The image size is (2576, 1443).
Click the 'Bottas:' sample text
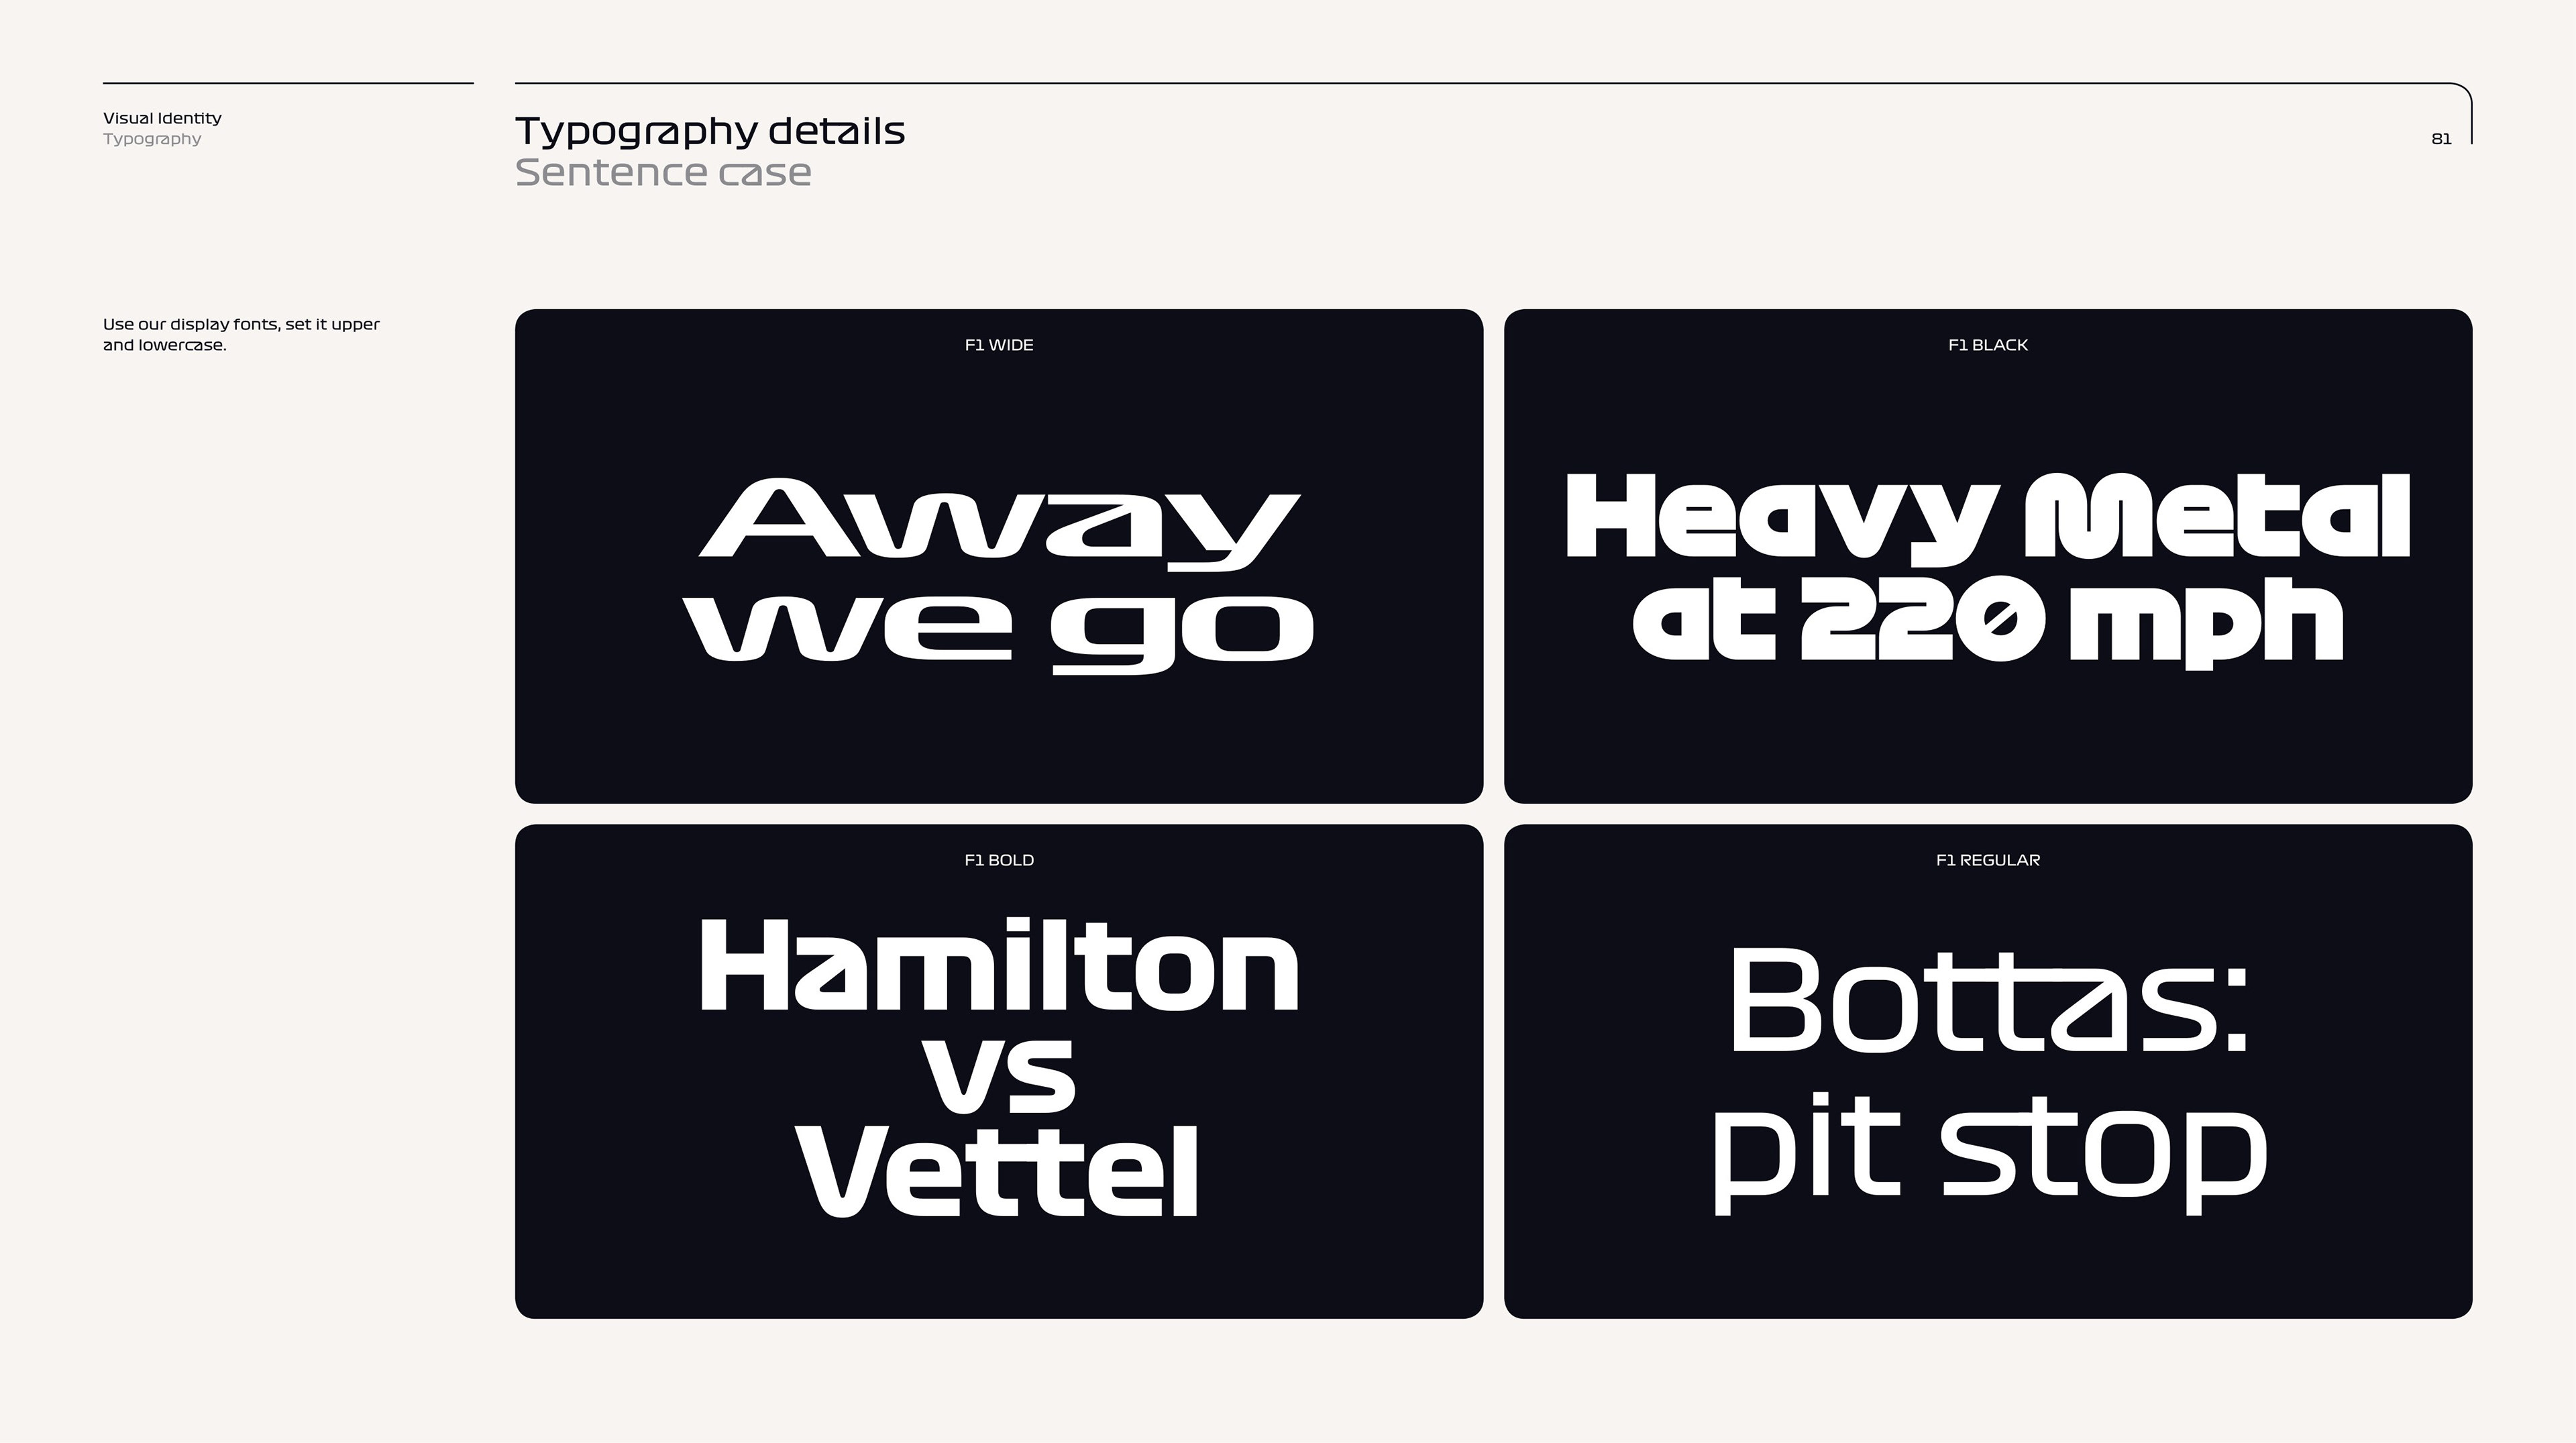(x=1987, y=1000)
